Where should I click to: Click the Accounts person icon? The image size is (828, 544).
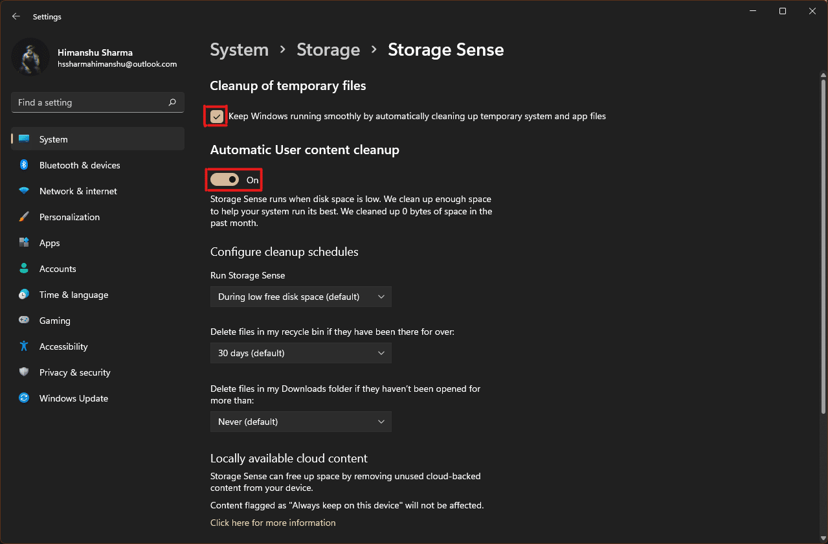(x=24, y=269)
